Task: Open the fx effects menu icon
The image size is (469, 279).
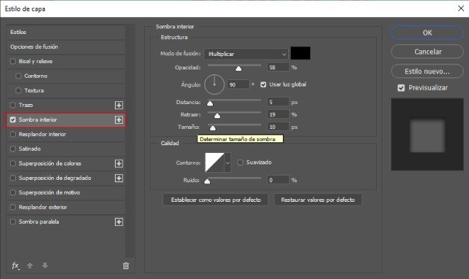Action: click(x=15, y=266)
